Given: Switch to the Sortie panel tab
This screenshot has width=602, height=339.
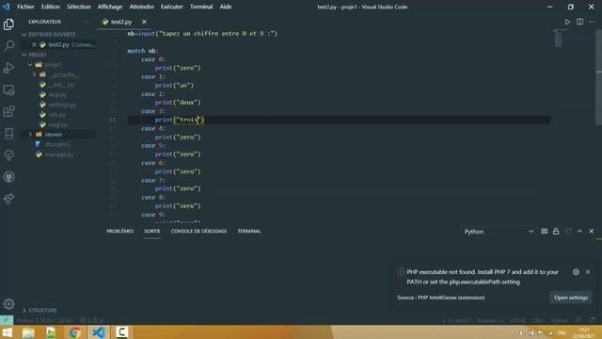Looking at the screenshot, I should [x=152, y=231].
